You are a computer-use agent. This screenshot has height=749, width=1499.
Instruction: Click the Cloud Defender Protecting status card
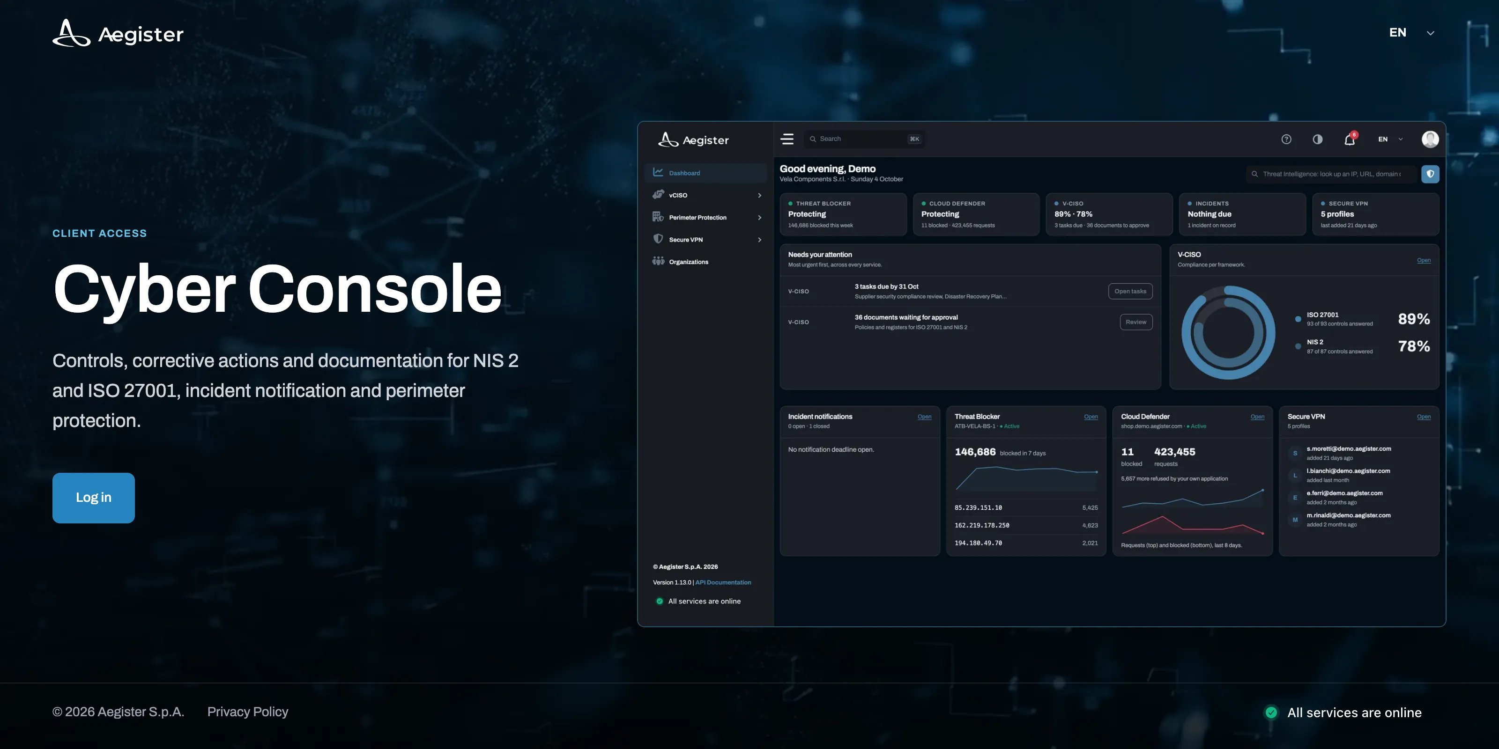point(976,214)
